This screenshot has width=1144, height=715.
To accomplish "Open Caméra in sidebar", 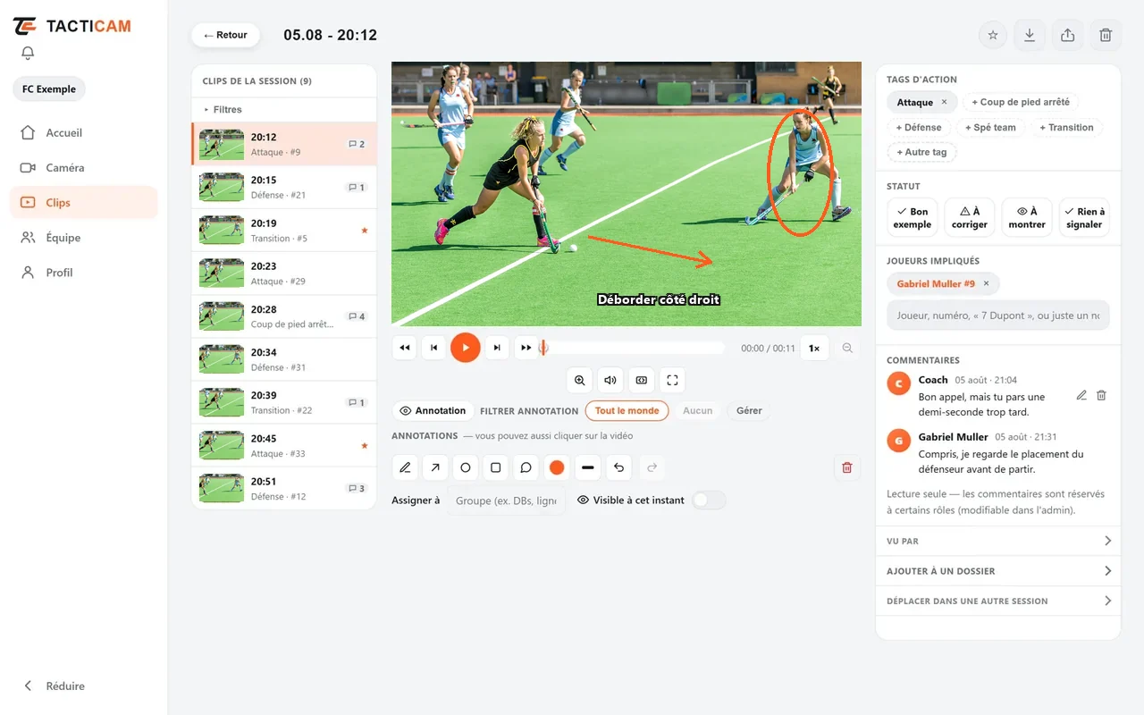I will (x=83, y=167).
